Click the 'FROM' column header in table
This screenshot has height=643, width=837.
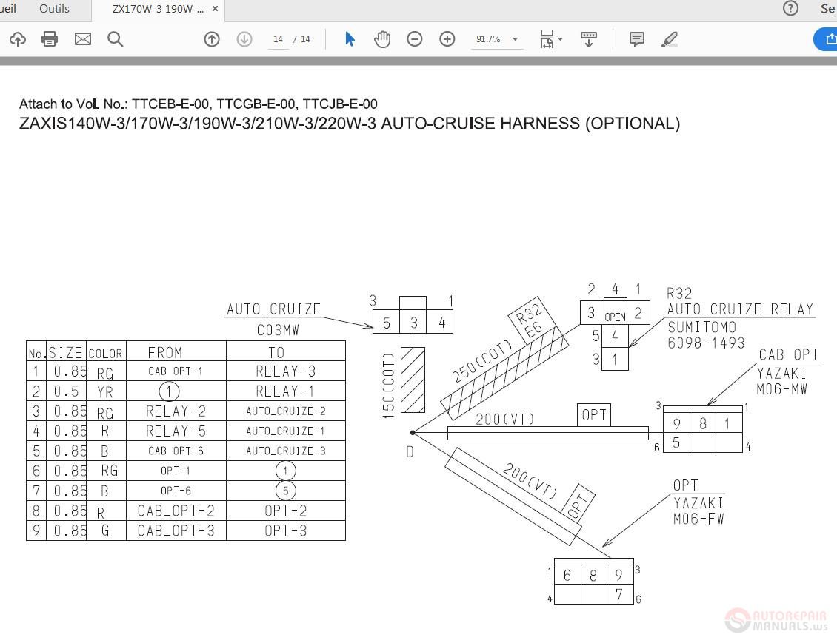click(x=165, y=352)
